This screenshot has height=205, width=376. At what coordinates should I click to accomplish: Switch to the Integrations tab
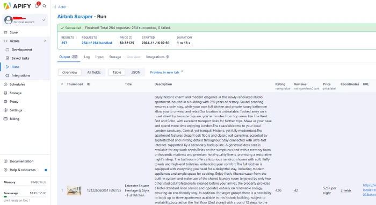click(157, 56)
